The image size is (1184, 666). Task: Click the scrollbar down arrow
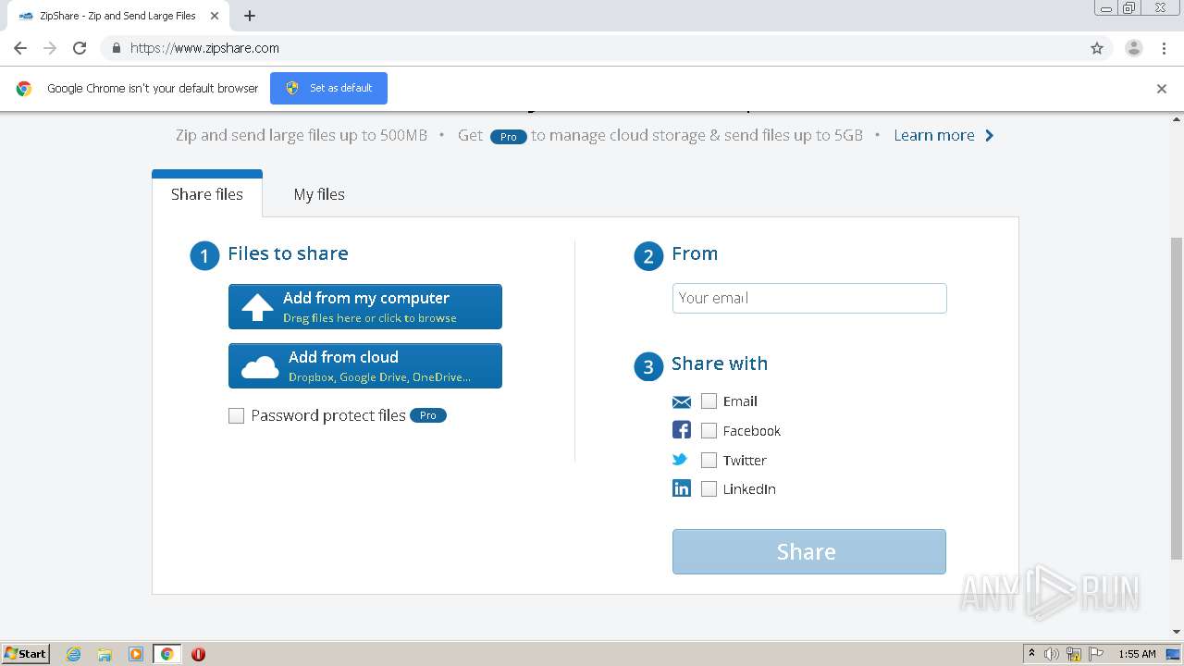[1177, 632]
